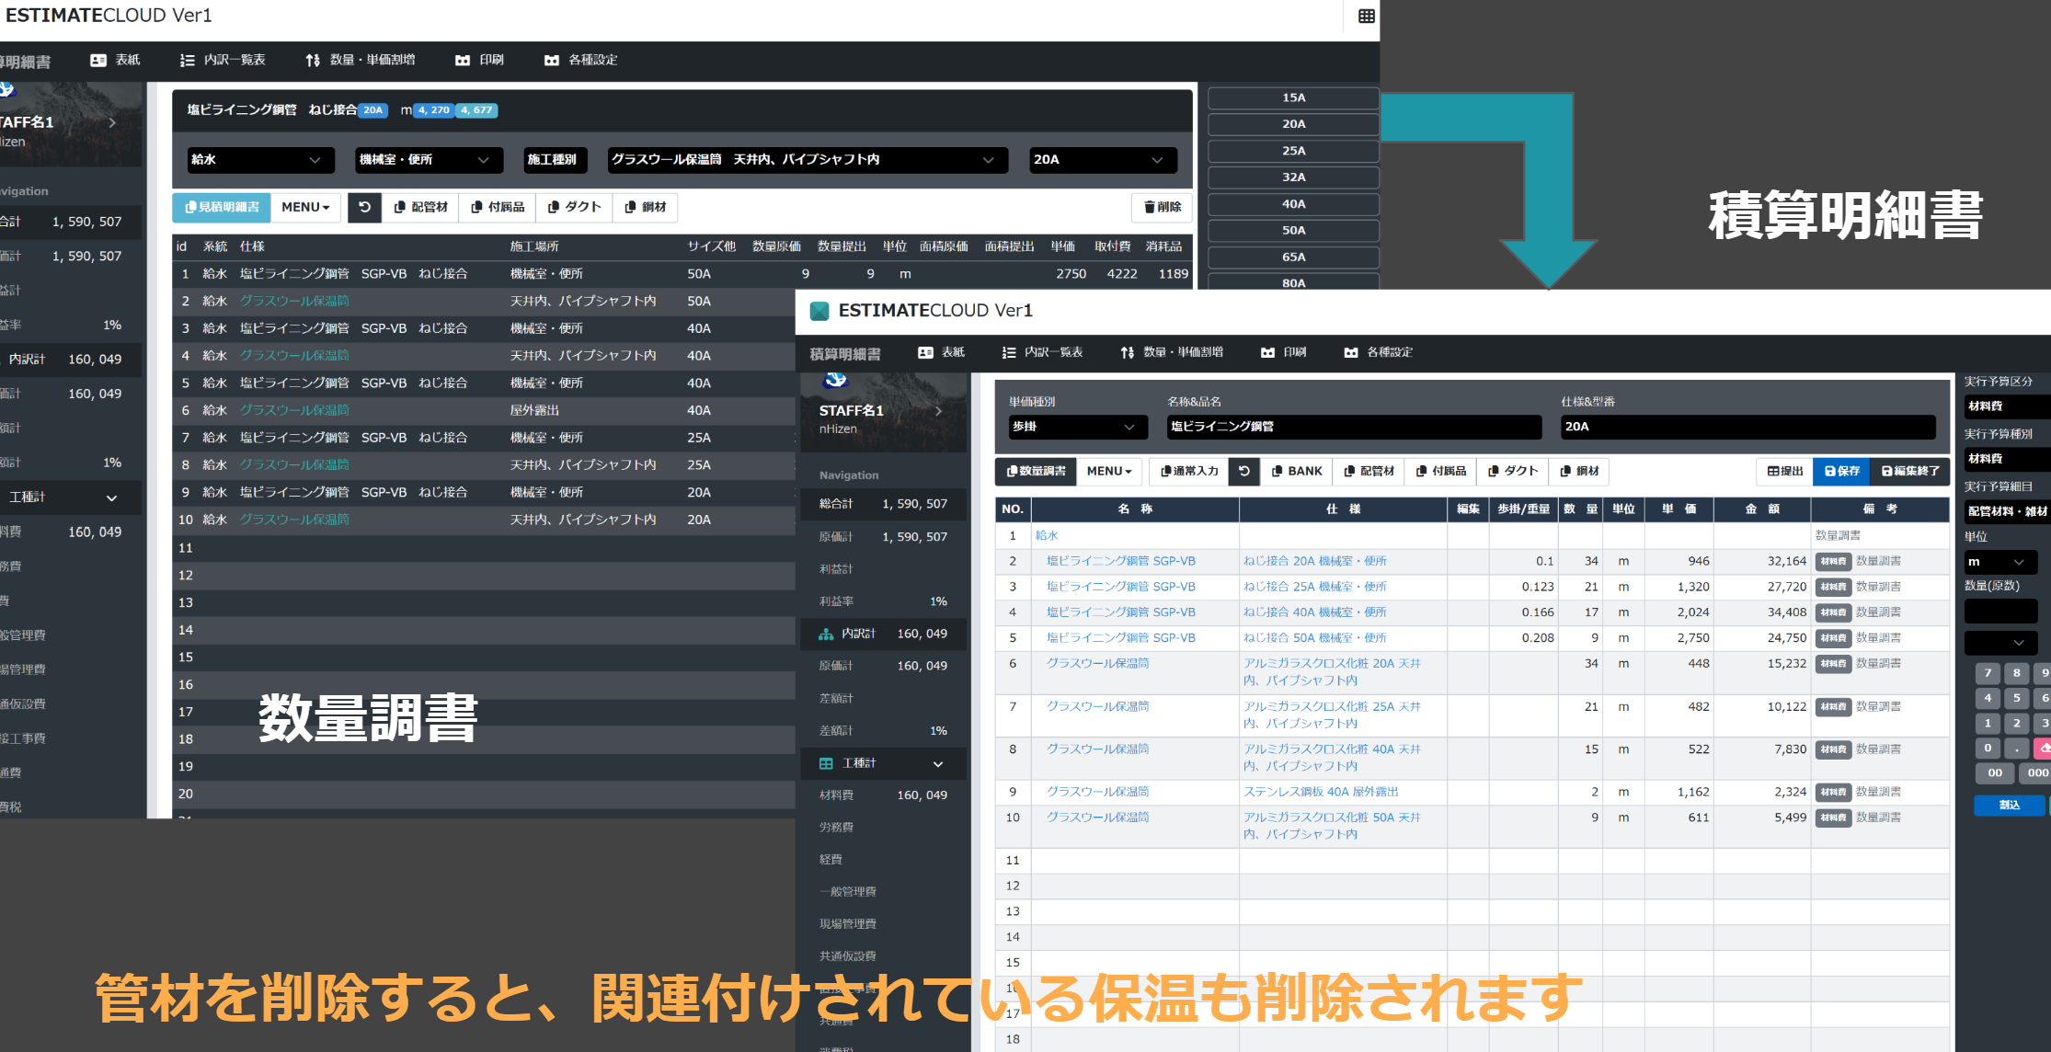Image resolution: width=2051 pixels, height=1052 pixels.
Task: Click 配管材 button in lower toolbar
Action: click(1369, 471)
